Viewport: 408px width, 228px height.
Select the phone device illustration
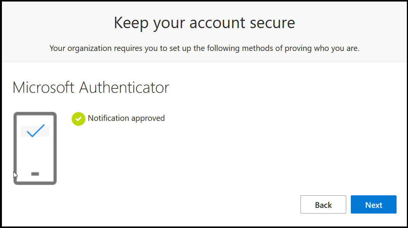click(x=35, y=148)
